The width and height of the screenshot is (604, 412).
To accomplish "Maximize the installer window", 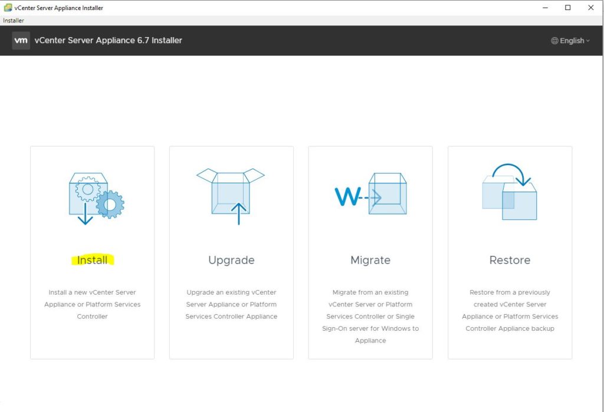I will (x=568, y=8).
